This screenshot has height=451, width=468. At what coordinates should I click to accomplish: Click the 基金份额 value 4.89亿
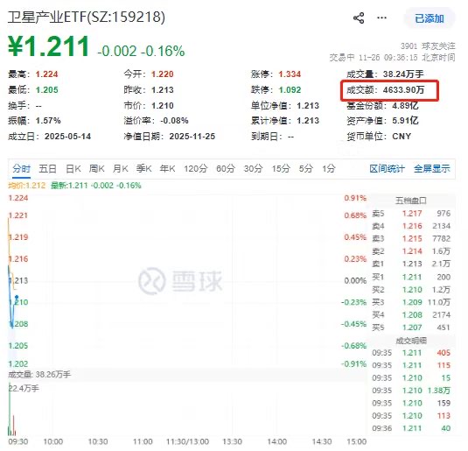pyautogui.click(x=405, y=106)
